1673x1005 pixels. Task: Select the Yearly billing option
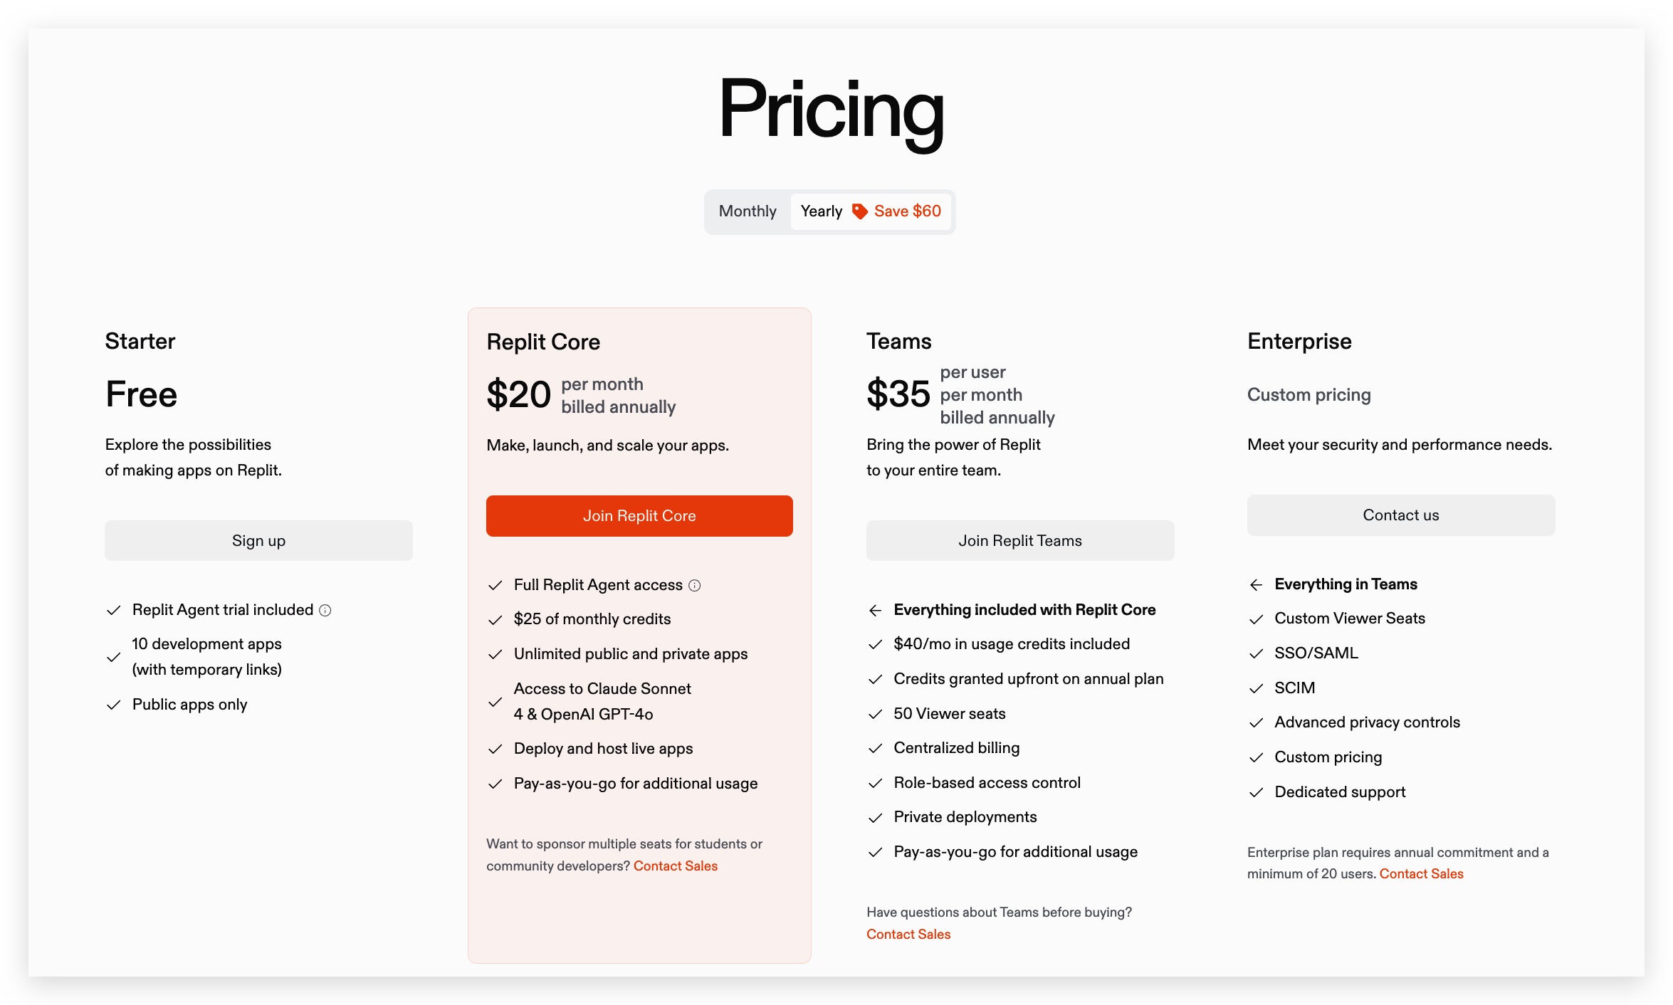[x=821, y=211]
